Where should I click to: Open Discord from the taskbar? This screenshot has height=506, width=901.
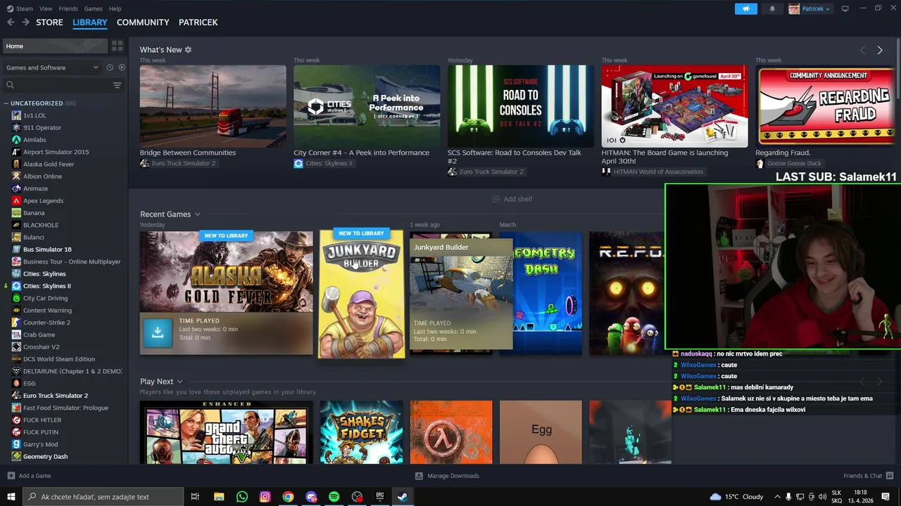tap(311, 497)
